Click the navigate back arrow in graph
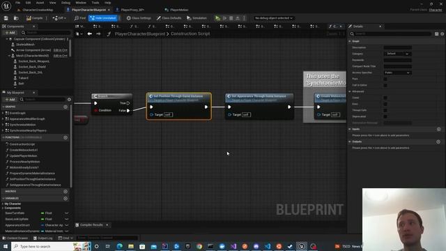 [90, 34]
